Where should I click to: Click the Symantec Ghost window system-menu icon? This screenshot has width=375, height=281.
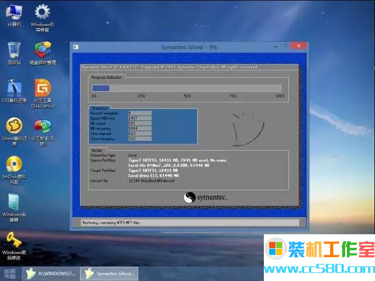76,47
